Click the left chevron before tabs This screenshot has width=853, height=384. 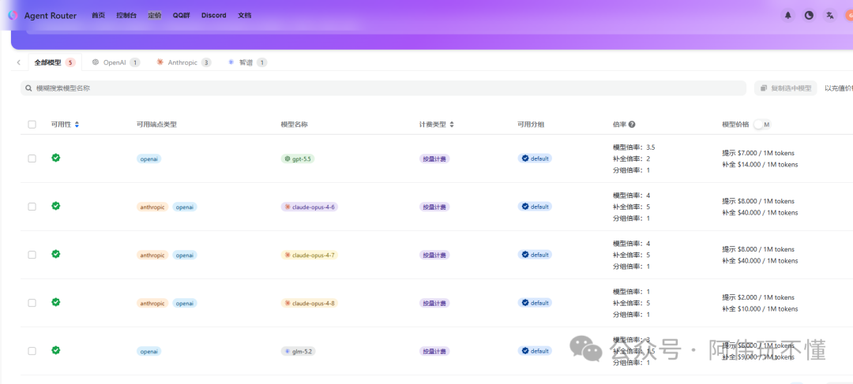click(18, 62)
